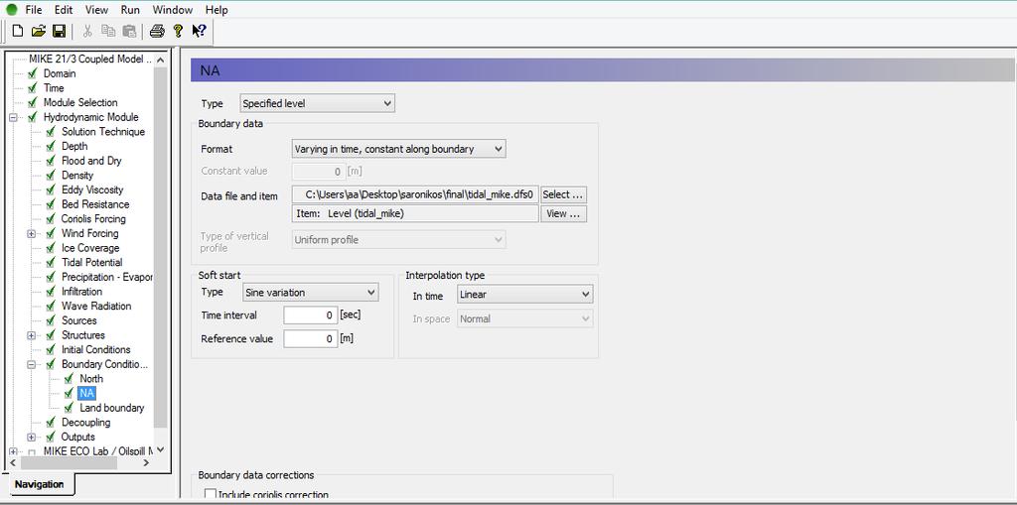The height and width of the screenshot is (505, 1017).
Task: Click the green checkmark beside Domain
Action: [x=33, y=73]
